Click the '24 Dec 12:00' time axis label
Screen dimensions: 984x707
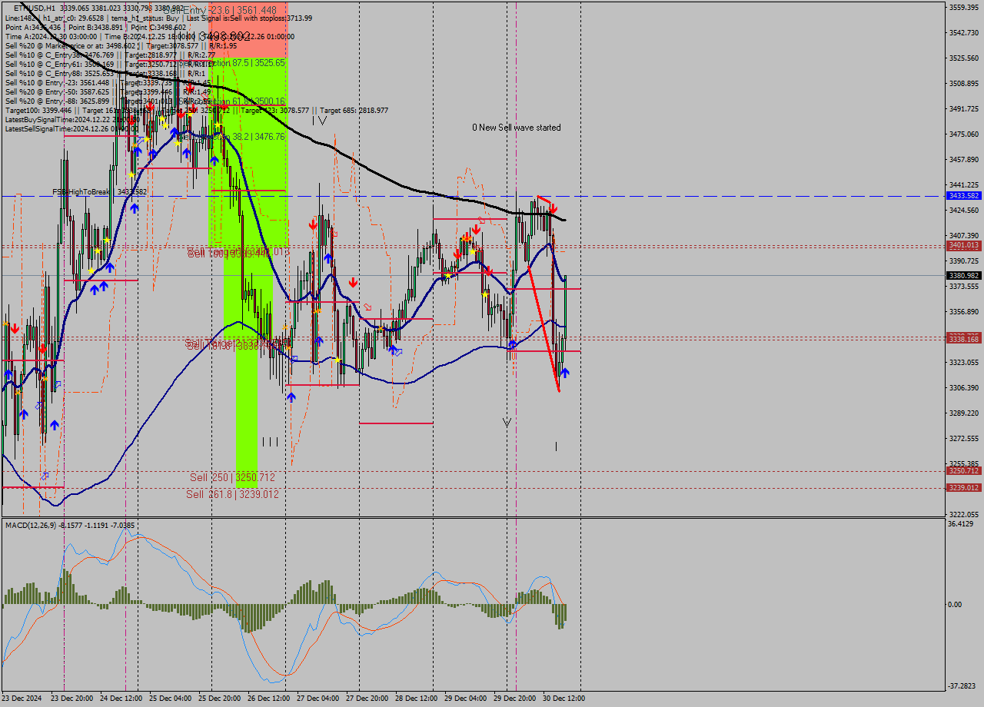point(121,699)
